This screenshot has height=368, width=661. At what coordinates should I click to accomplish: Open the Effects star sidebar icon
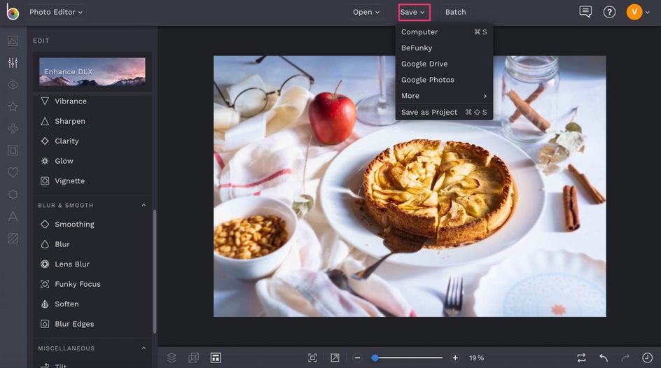click(13, 106)
